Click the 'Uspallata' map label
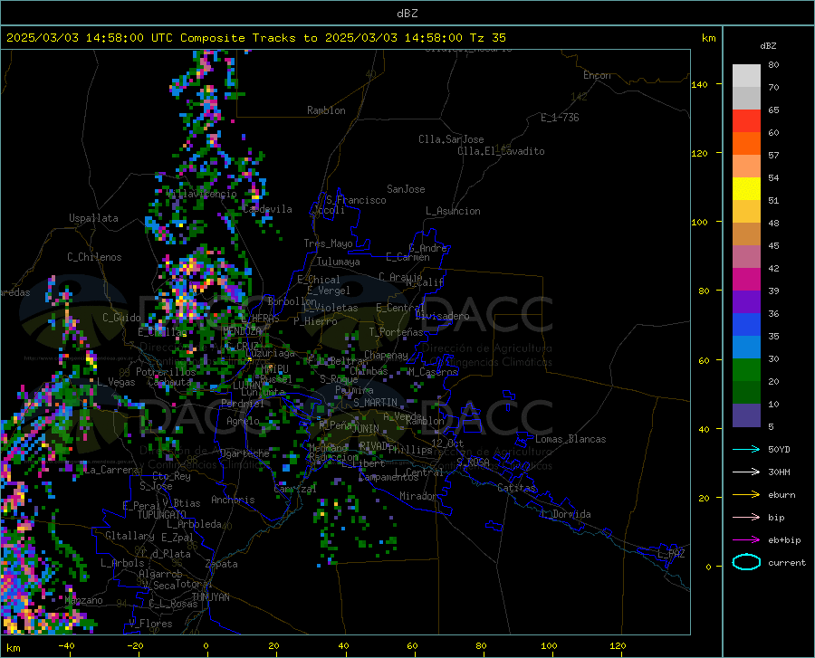The width and height of the screenshot is (815, 658). point(93,218)
